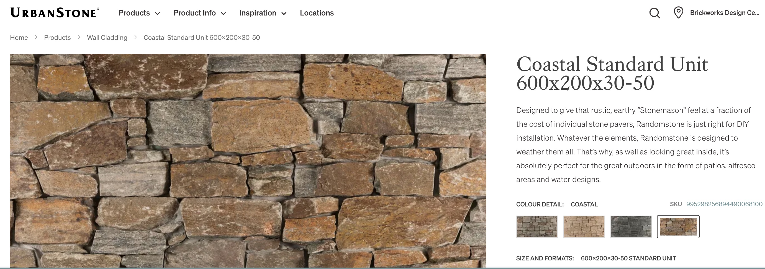Select the dark charcoal colour swatch

click(631, 227)
